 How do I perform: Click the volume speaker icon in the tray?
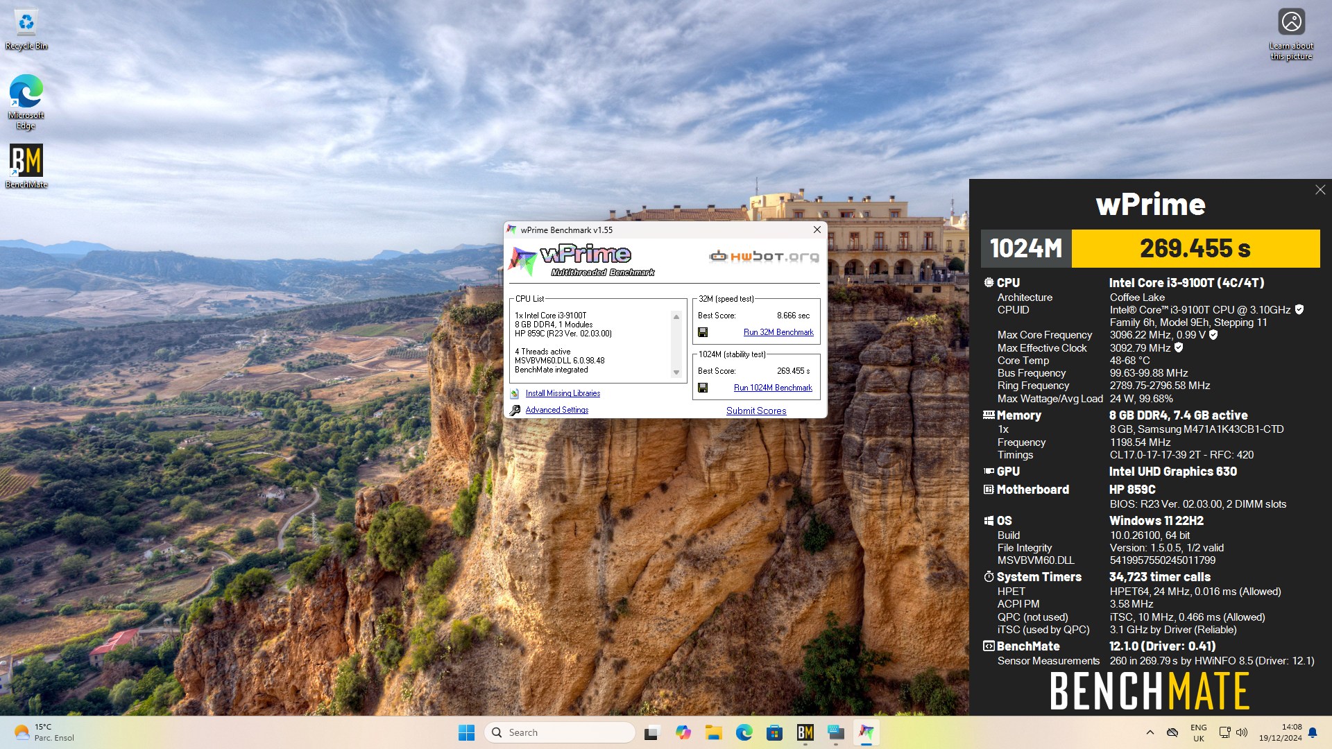[x=1242, y=732]
